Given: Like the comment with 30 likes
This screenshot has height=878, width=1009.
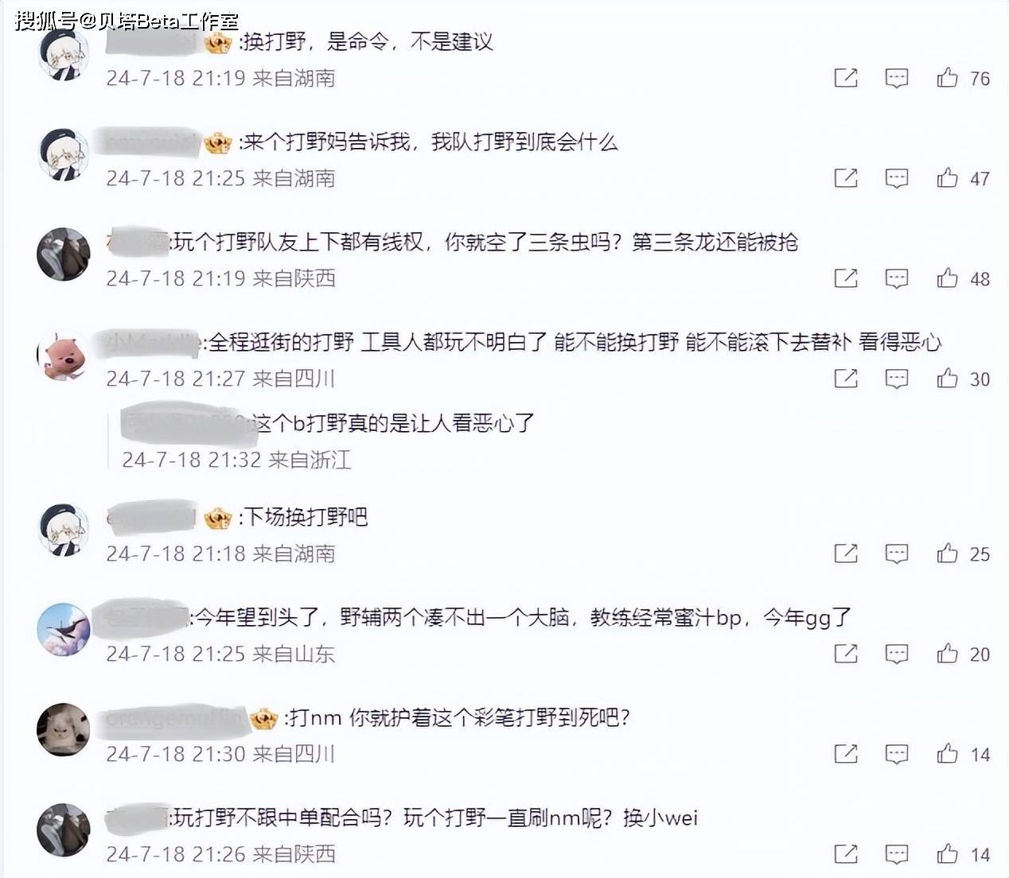Looking at the screenshot, I should coord(947,378).
